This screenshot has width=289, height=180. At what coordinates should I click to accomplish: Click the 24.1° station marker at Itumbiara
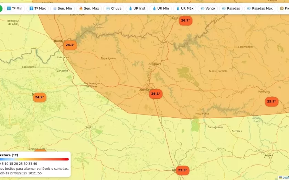pyautogui.click(x=70, y=45)
